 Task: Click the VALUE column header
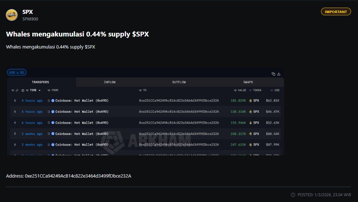coord(242,90)
